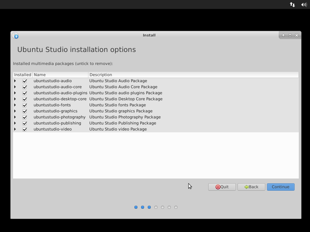Untick the ubuntustudio-photography checkbox
310x232 pixels.
click(25, 117)
